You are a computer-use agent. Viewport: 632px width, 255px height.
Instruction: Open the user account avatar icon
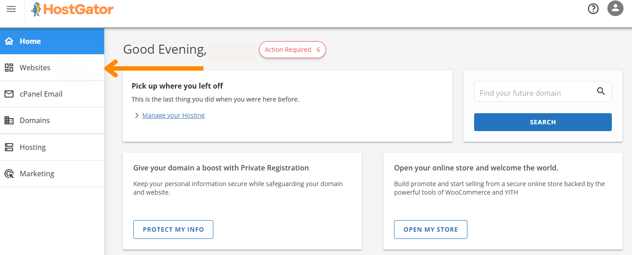click(x=615, y=8)
